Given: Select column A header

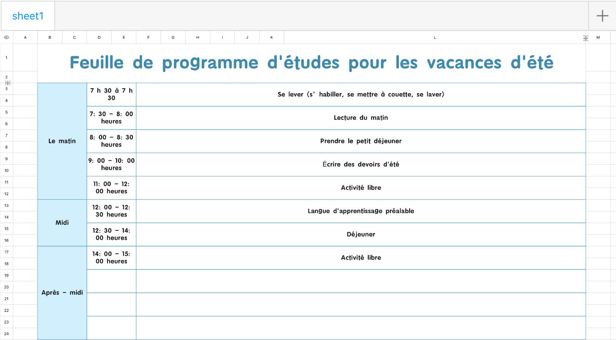Looking at the screenshot, I should coord(25,38).
